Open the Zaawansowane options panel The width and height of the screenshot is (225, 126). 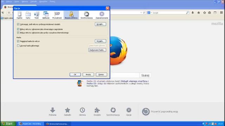pyautogui.click(x=102, y=15)
